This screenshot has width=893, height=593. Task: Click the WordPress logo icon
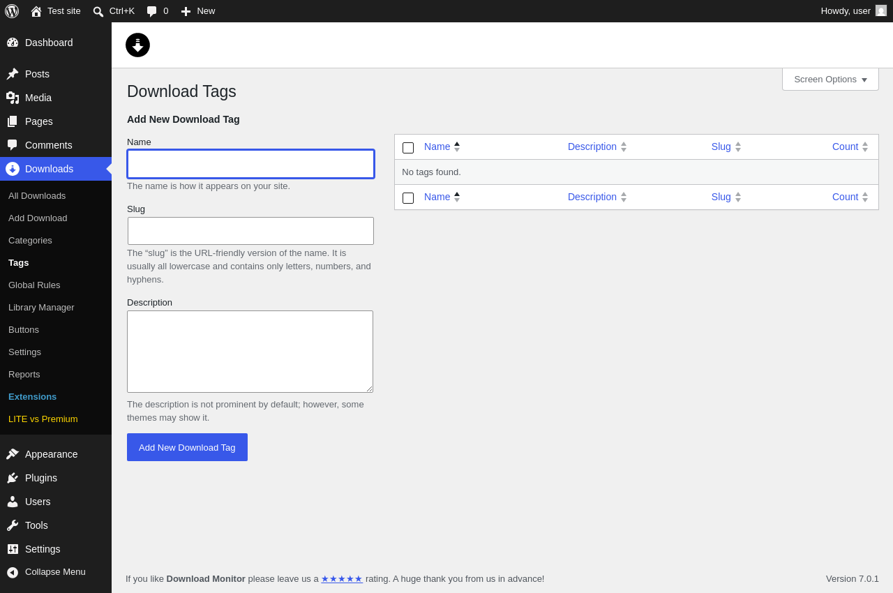[12, 11]
